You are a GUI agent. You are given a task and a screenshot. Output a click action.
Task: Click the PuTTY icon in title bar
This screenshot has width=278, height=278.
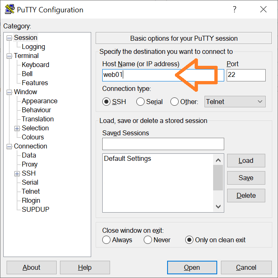[x=10, y=9]
